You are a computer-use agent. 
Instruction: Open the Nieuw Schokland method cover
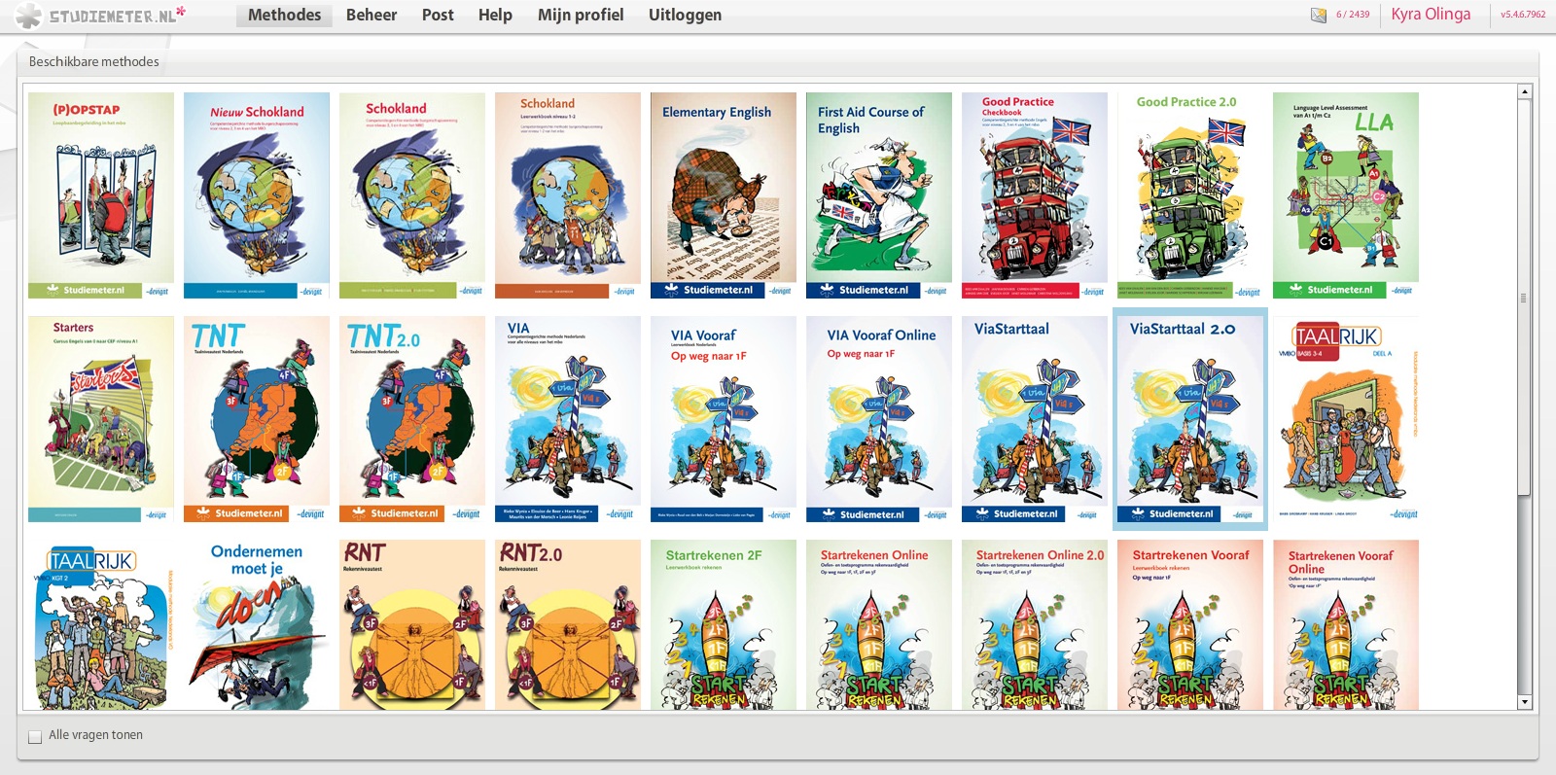pyautogui.click(x=257, y=195)
